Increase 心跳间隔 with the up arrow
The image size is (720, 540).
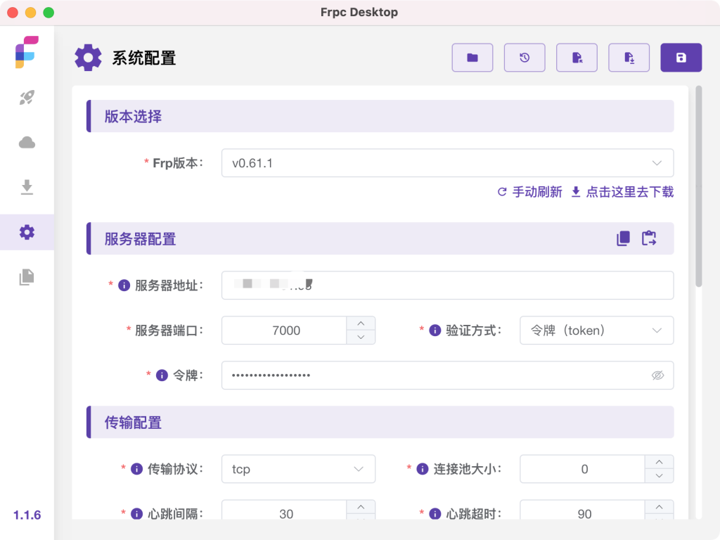361,507
